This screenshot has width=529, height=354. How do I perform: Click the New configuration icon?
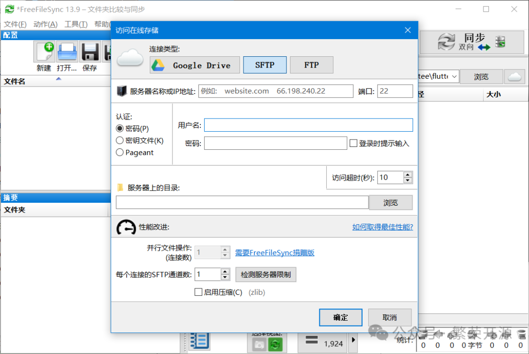point(44,52)
